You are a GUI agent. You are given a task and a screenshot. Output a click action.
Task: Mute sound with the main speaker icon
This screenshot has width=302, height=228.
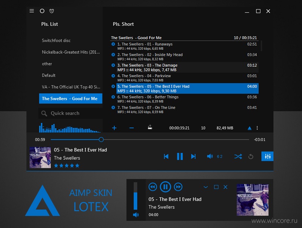point(210,156)
